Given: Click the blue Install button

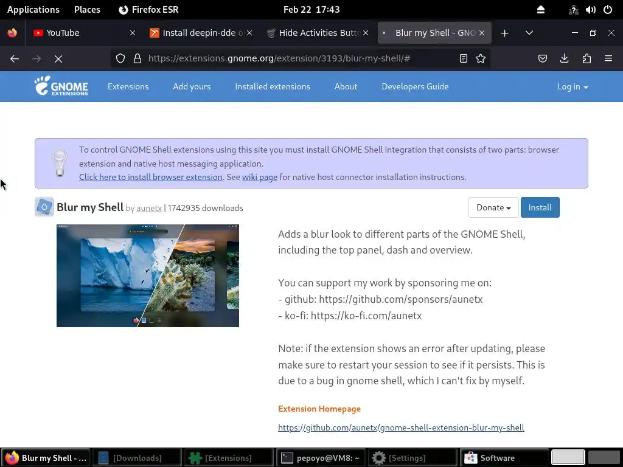Looking at the screenshot, I should pyautogui.click(x=540, y=207).
